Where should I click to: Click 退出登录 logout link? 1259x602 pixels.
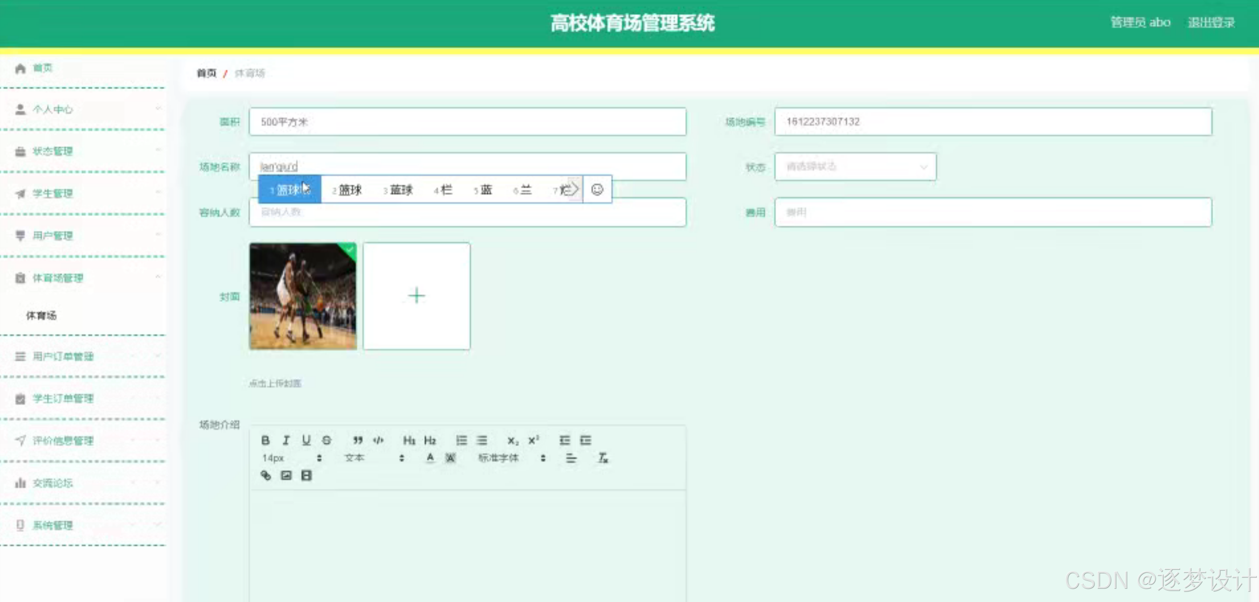[x=1211, y=22]
